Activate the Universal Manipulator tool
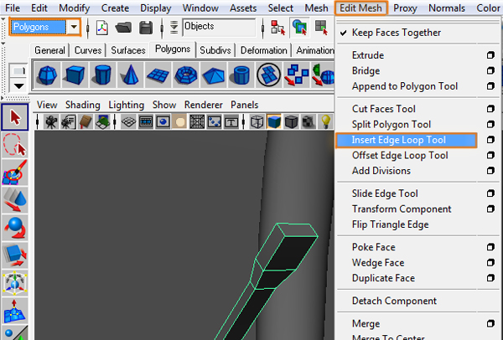 [15, 283]
